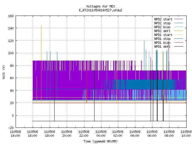Click the 'NPD2 bias' legend label
192x144 pixels.
pyautogui.click(x=162, y=27)
